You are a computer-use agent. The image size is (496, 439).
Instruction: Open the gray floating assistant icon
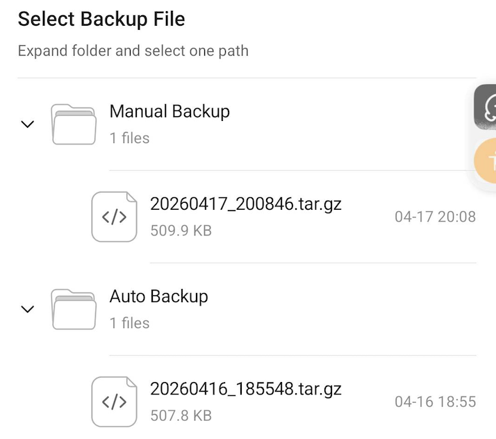click(x=485, y=107)
